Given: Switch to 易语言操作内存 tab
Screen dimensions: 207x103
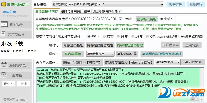Looking at the screenshot, I should [x=47, y=11].
